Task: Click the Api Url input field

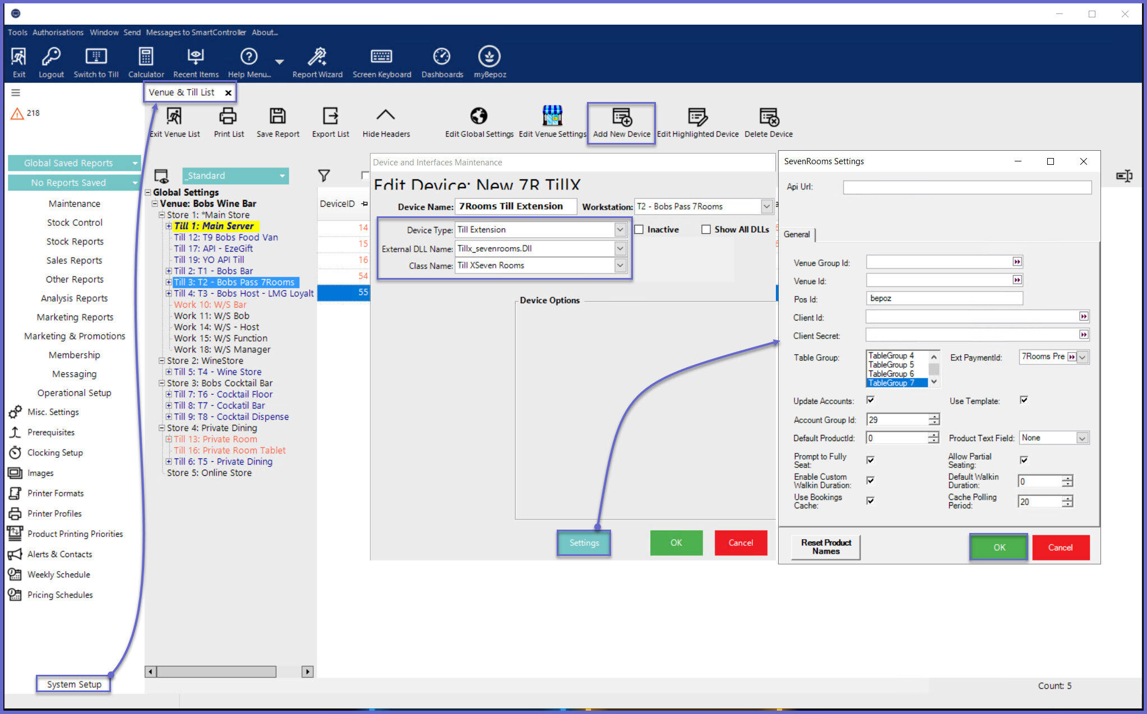Action: pos(967,187)
